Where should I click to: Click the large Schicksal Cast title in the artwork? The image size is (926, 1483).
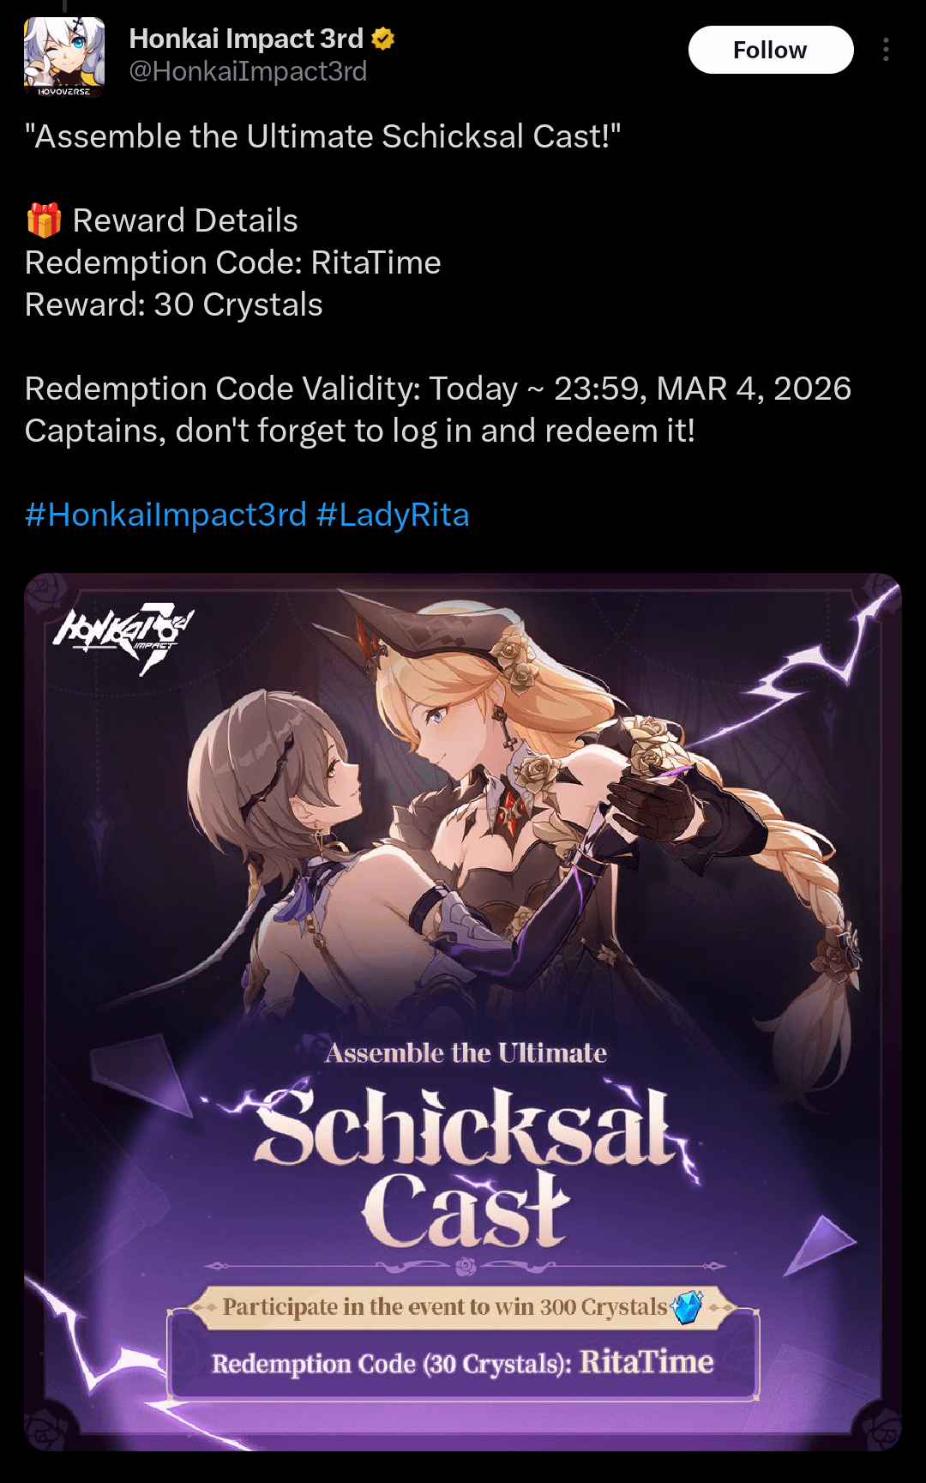(x=467, y=1167)
